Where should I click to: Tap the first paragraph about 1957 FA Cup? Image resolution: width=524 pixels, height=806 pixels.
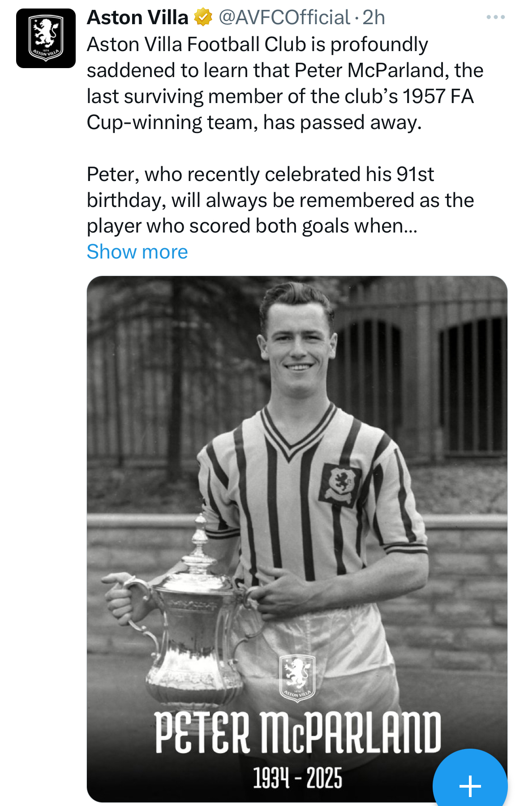coord(285,83)
